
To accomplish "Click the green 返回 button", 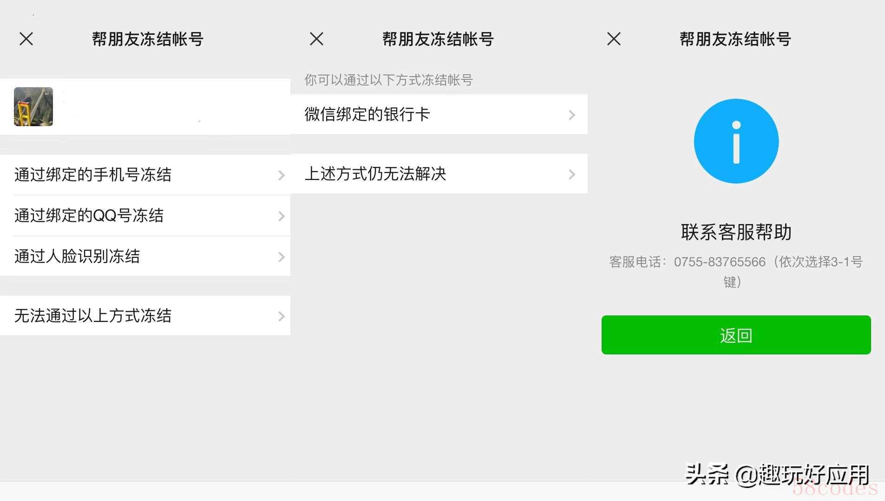I will [736, 335].
